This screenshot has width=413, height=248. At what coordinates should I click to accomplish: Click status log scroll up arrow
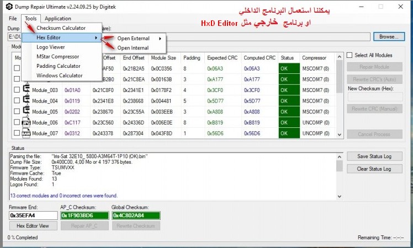click(340, 157)
